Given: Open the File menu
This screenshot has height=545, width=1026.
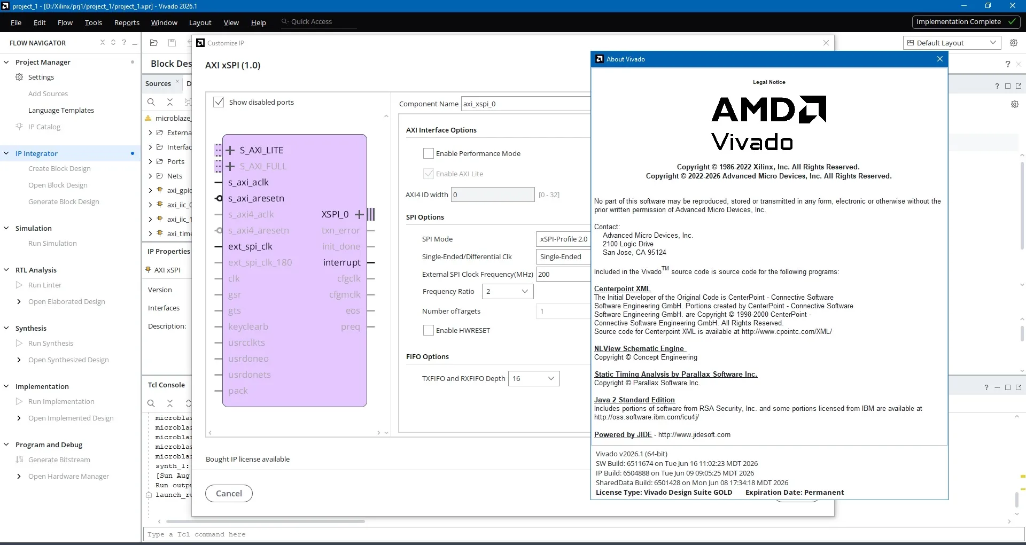Looking at the screenshot, I should [x=16, y=22].
